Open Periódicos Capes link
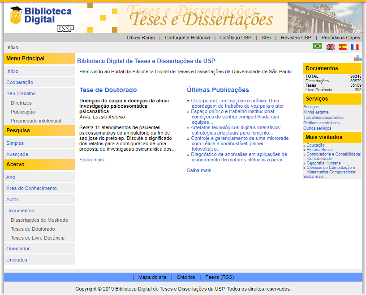Image resolution: width=366 pixels, height=295 pixels. click(x=340, y=38)
